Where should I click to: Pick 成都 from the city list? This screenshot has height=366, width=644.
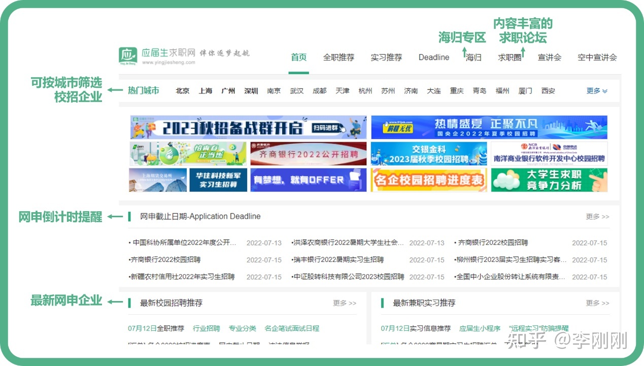(x=320, y=91)
